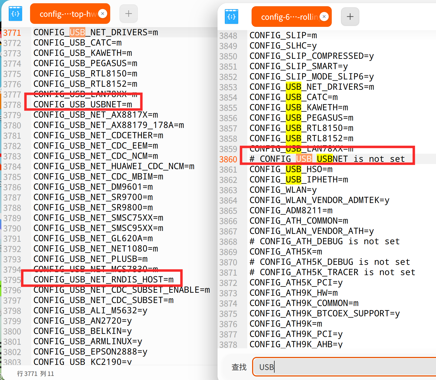436x380 pixels.
Task: Click the text editor app icon in left window
Action: pos(15,14)
